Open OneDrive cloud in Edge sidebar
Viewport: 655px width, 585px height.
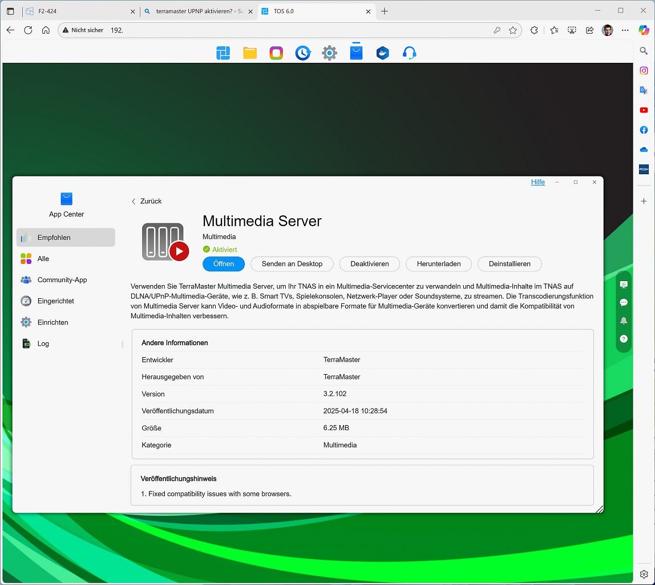(644, 150)
